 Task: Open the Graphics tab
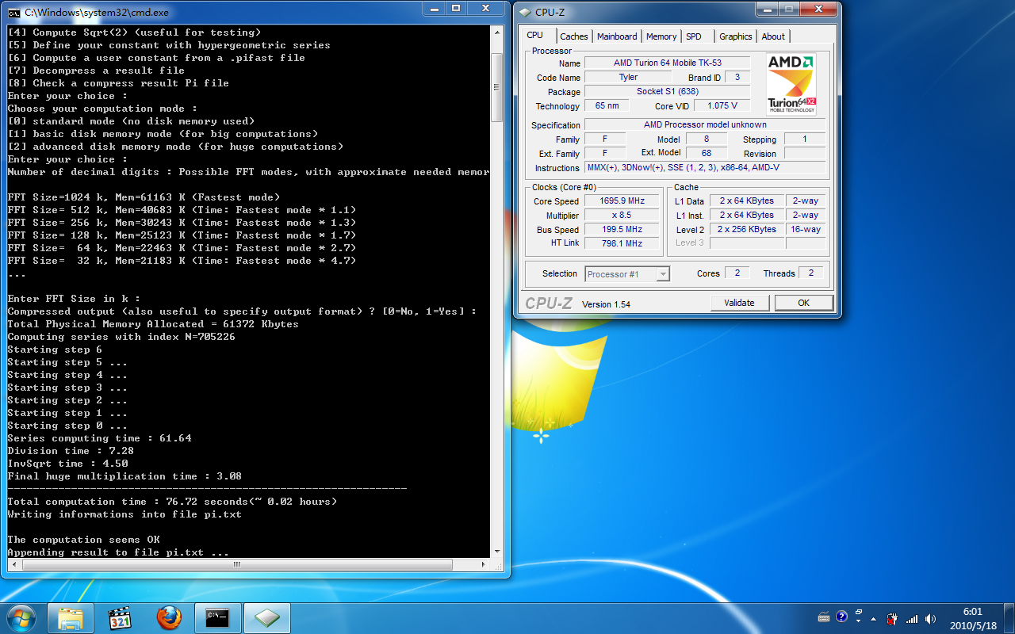point(736,36)
